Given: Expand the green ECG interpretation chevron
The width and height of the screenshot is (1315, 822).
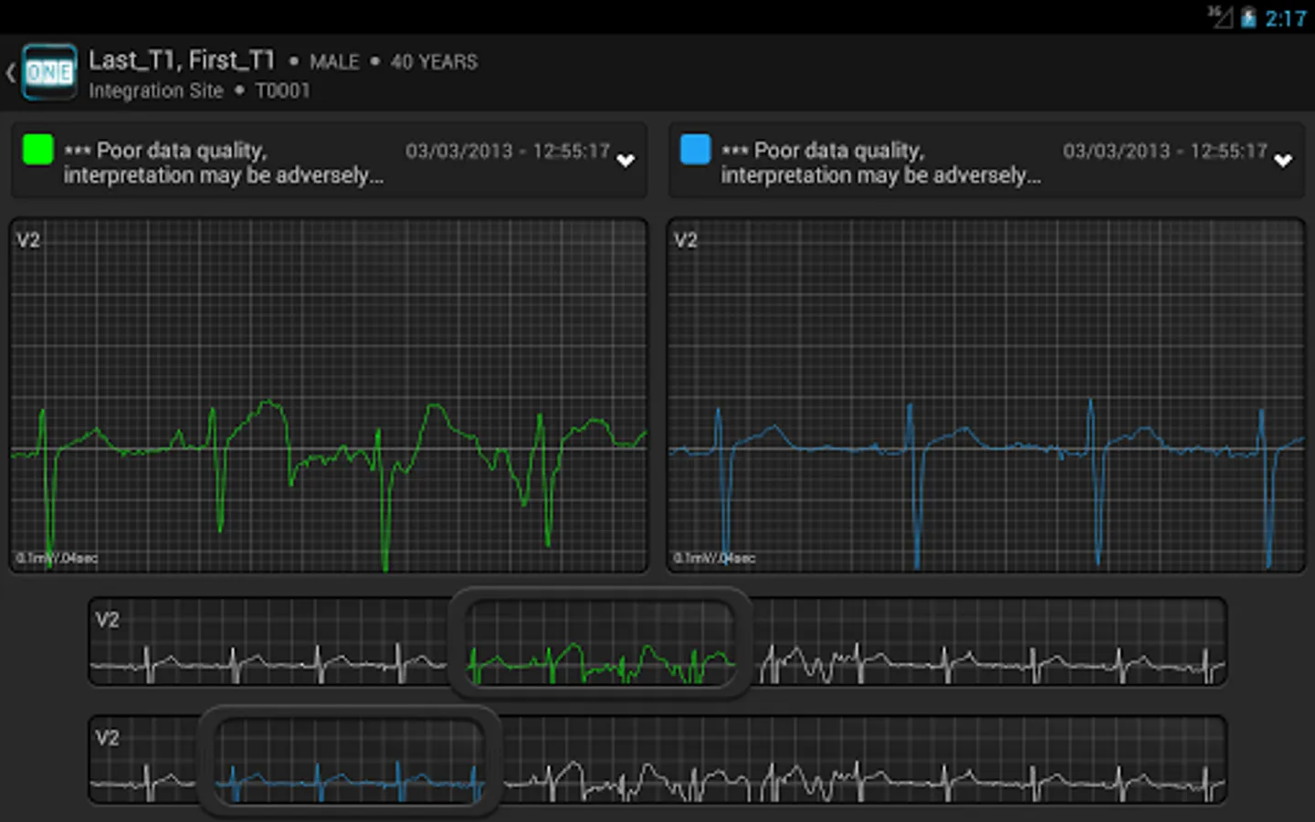Looking at the screenshot, I should [626, 161].
